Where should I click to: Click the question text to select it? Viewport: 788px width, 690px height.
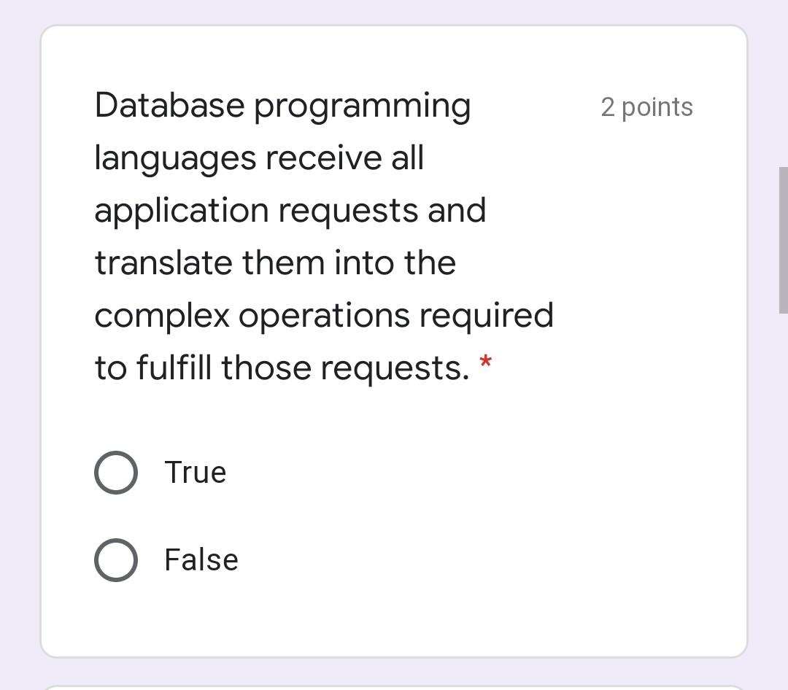(x=292, y=233)
